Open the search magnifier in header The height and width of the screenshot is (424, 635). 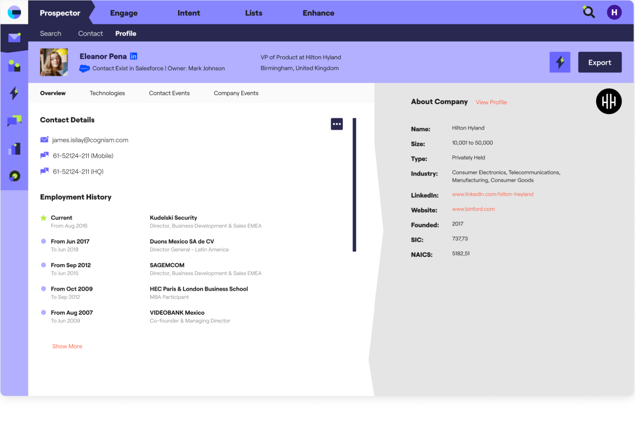tap(588, 12)
